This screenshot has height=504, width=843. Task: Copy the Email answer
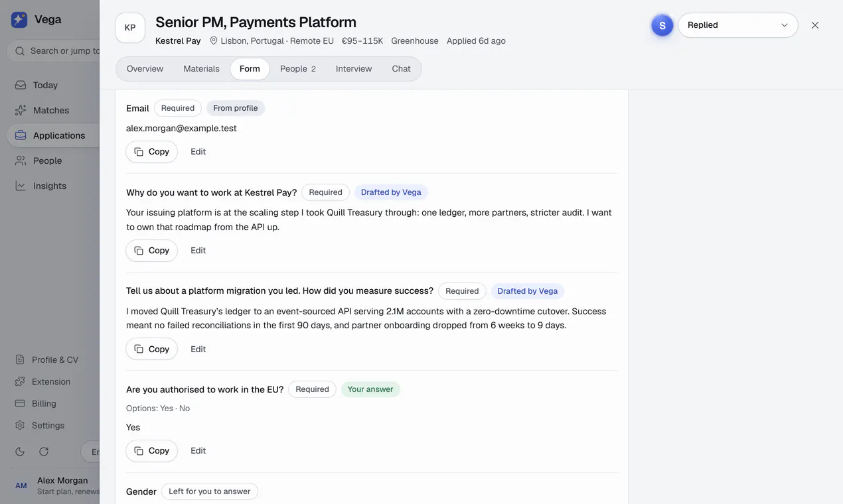(151, 152)
